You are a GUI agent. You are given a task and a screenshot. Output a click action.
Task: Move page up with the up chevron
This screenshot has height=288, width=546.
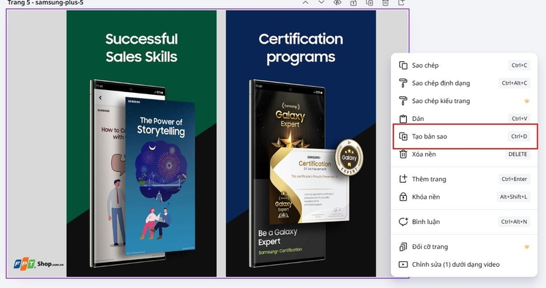pyautogui.click(x=305, y=3)
